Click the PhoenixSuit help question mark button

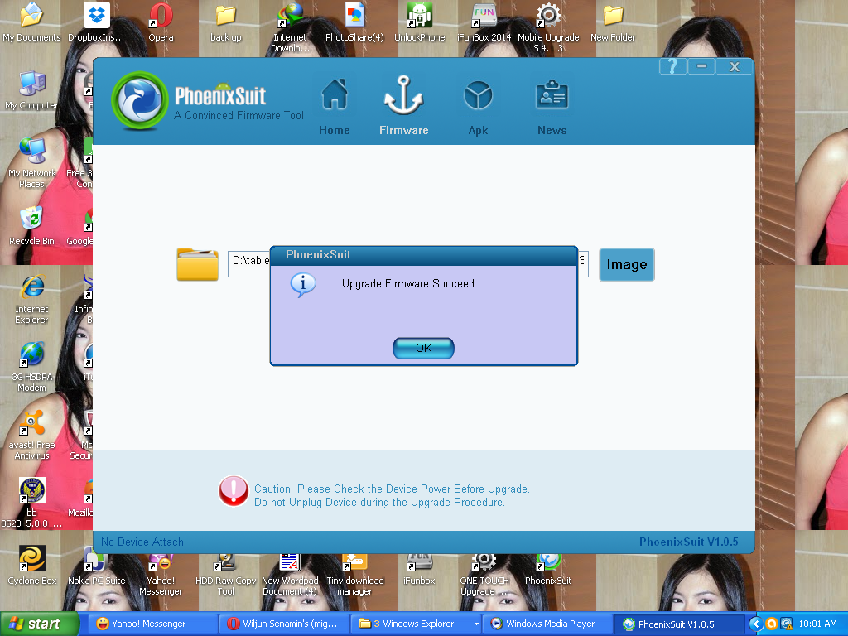point(672,67)
